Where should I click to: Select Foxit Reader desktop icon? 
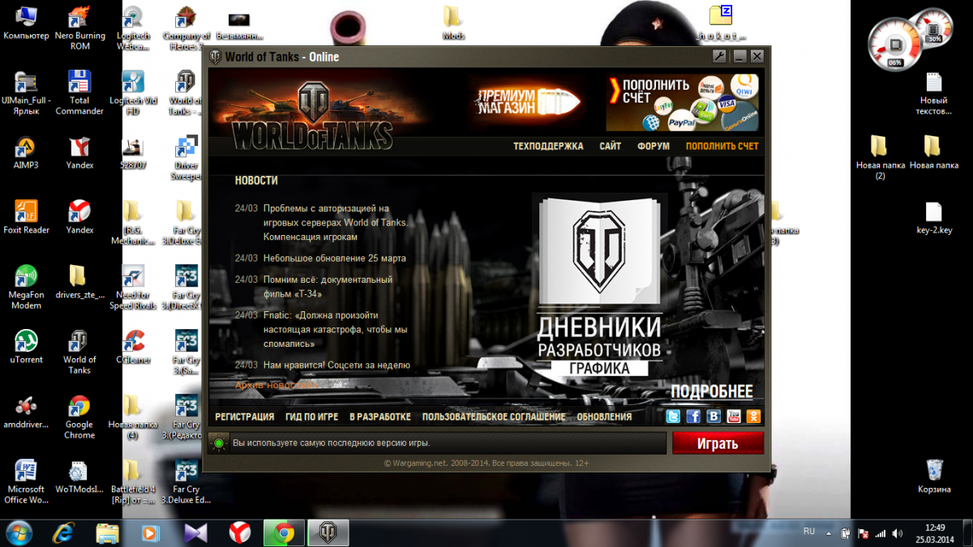click(x=26, y=217)
